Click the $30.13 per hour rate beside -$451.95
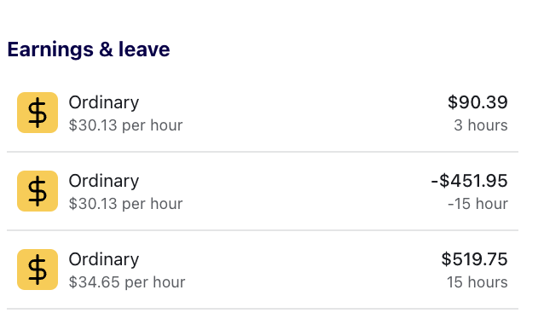Viewport: 544px width, 319px height. (x=125, y=204)
